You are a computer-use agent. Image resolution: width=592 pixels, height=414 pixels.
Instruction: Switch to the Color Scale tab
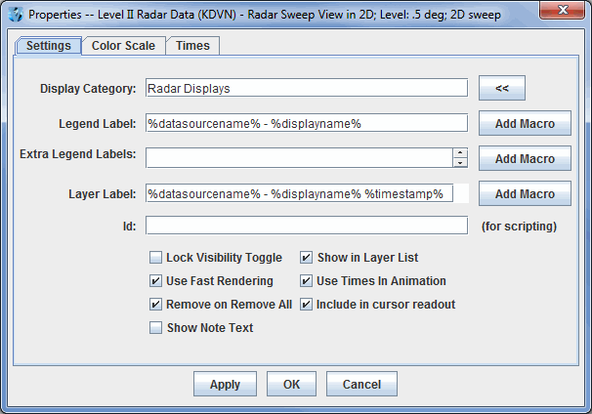pos(123,46)
